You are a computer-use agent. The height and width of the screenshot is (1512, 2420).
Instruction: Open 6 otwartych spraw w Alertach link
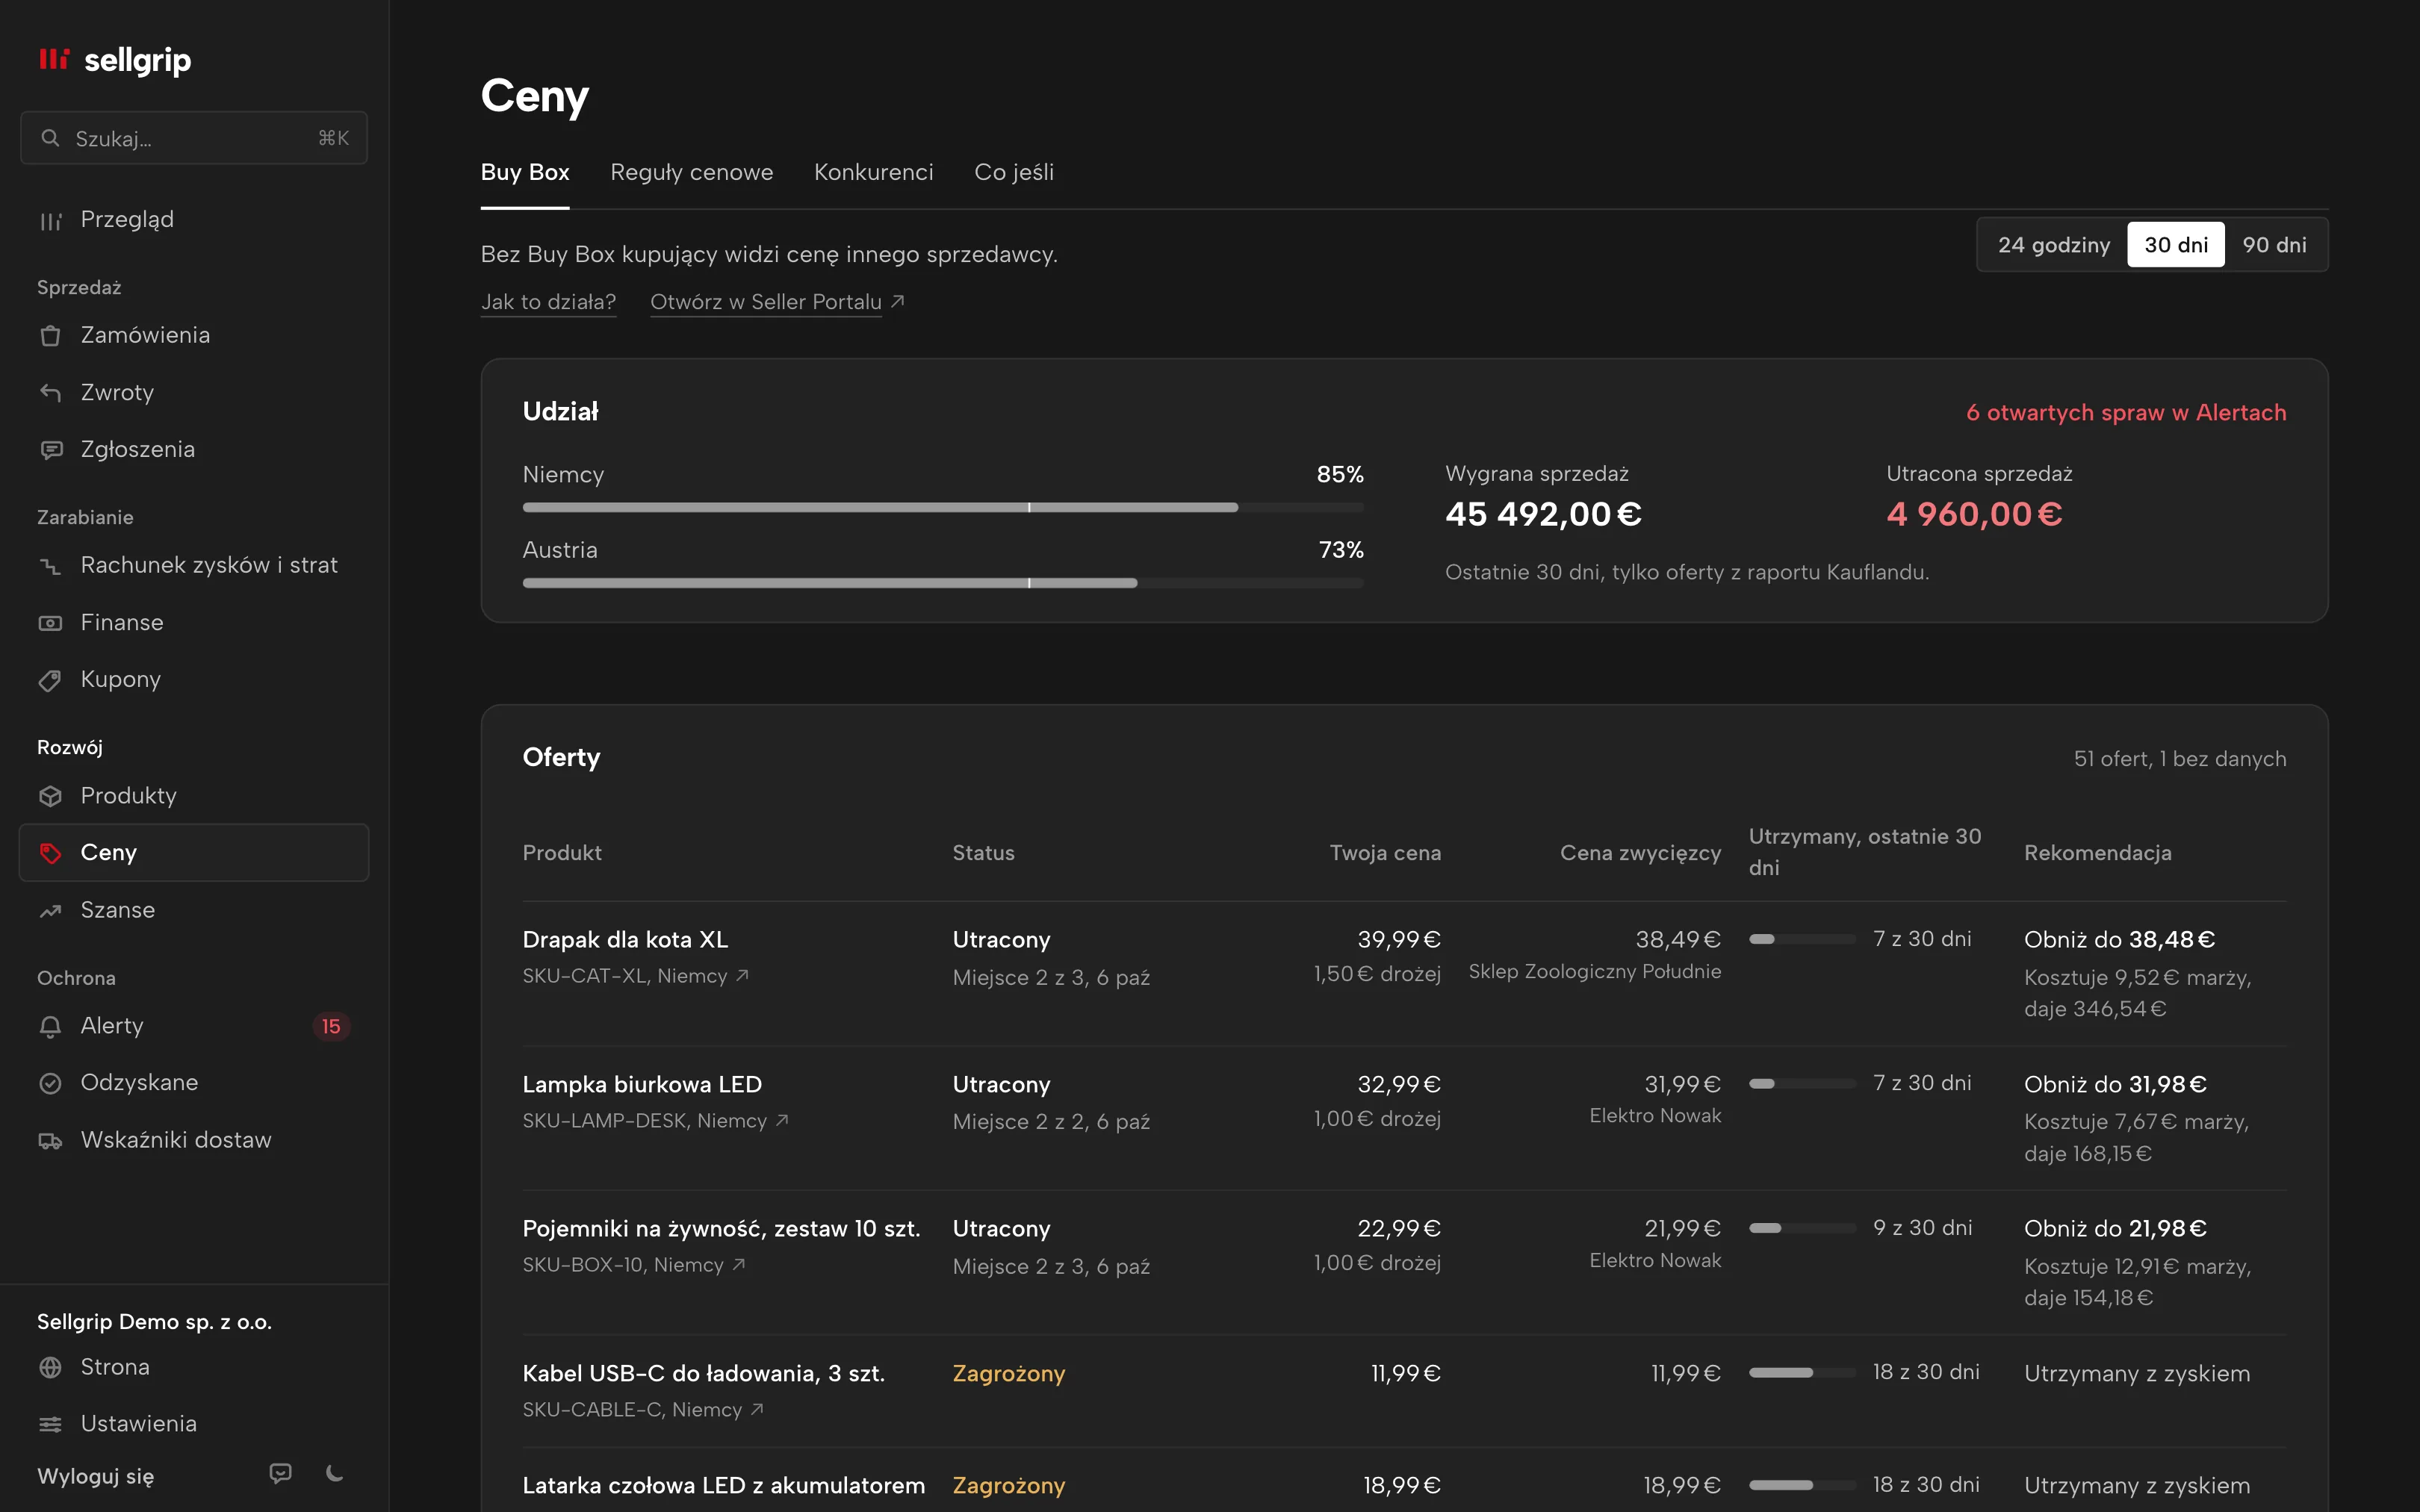2126,412
